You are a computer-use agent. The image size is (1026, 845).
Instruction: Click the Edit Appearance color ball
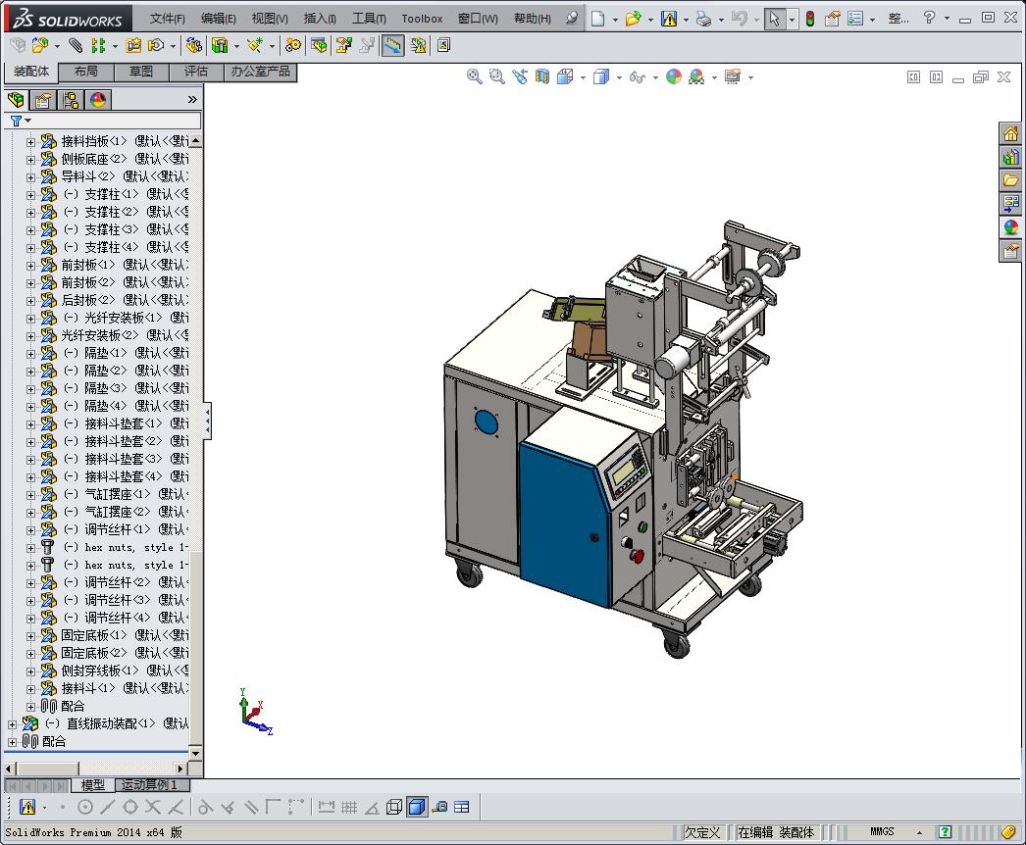click(x=673, y=77)
